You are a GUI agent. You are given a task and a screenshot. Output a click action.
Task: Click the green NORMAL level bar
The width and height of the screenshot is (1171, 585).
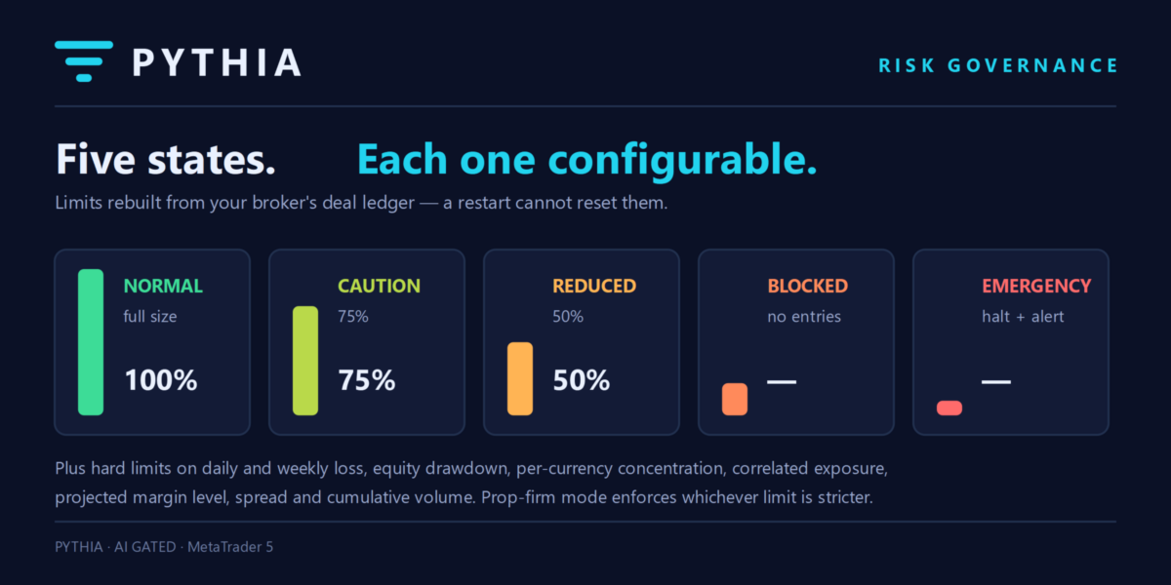91,342
